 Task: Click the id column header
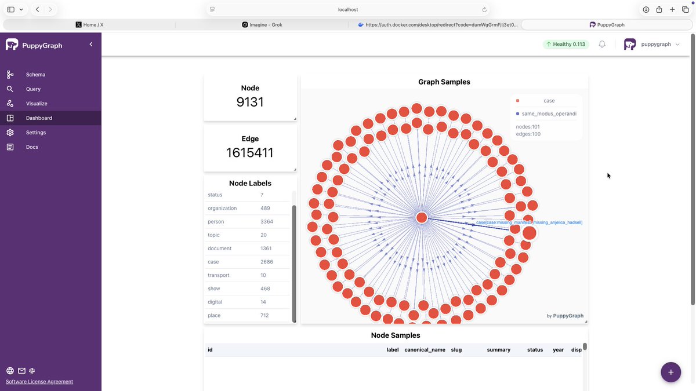[x=210, y=350]
